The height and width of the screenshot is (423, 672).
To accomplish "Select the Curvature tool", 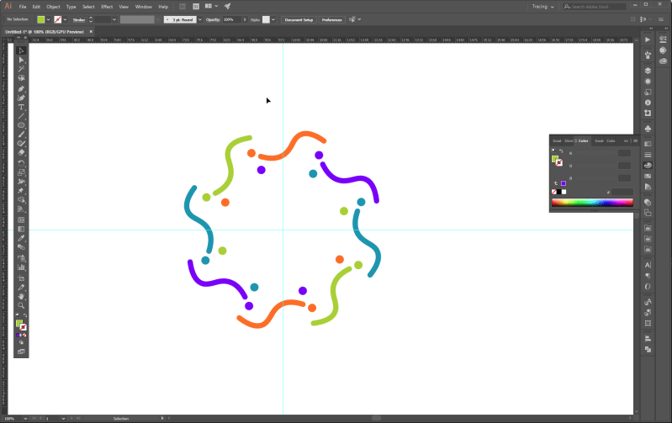I will 21,98.
